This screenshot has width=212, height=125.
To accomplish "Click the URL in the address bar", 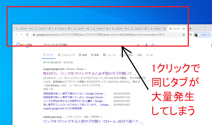I will click(100, 35).
